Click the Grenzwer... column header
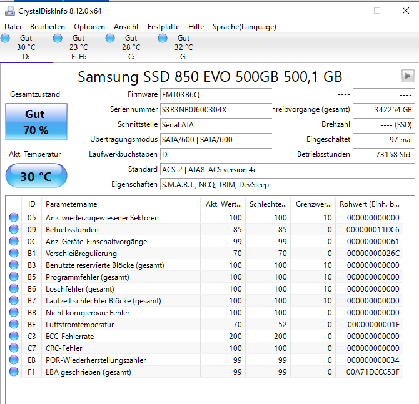This screenshot has width=419, height=404. (x=313, y=204)
